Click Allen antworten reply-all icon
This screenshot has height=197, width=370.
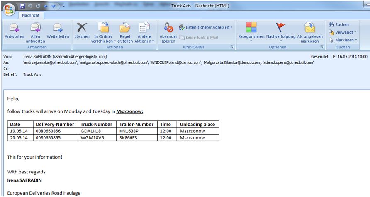pyautogui.click(x=35, y=28)
